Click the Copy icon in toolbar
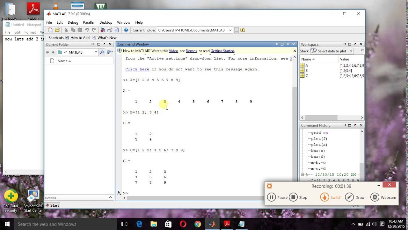The image size is (408, 230). point(73,30)
